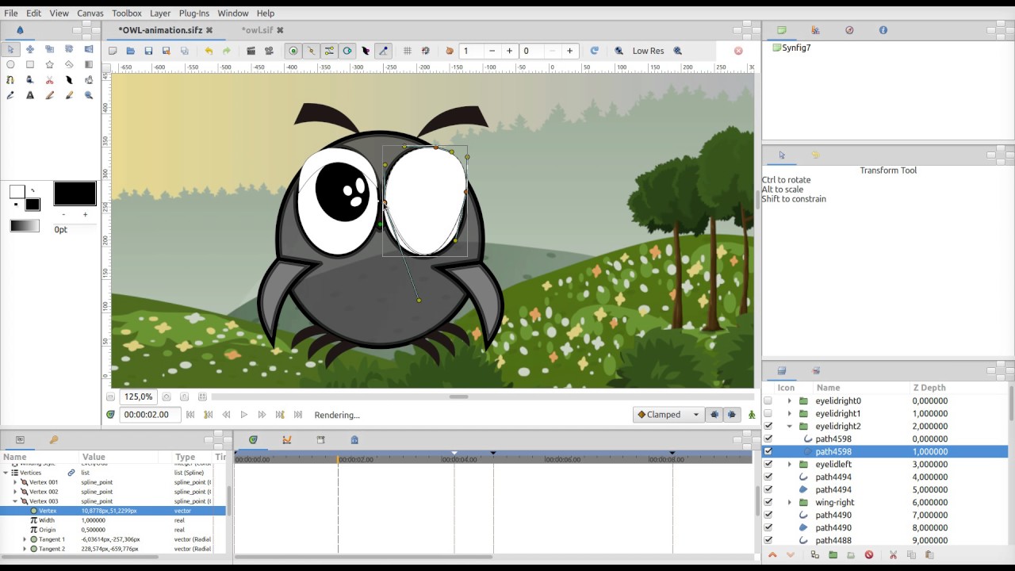This screenshot has width=1015, height=571.
Task: Select the Star tool
Action: click(49, 64)
